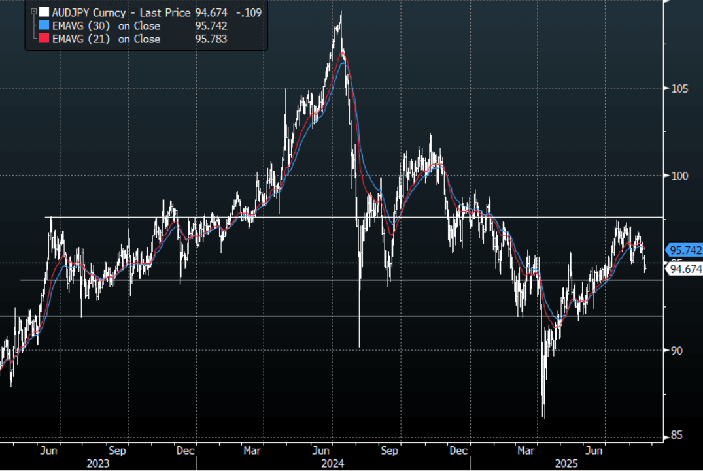Click the blue EMAVG (30) color swatch

[x=44, y=26]
